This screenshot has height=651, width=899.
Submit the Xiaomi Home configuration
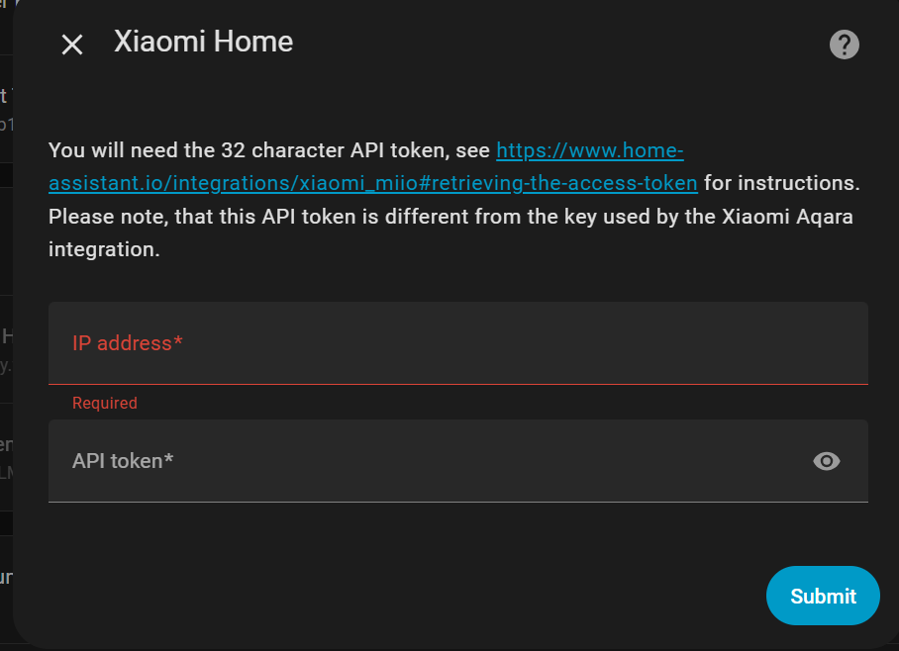tap(823, 596)
